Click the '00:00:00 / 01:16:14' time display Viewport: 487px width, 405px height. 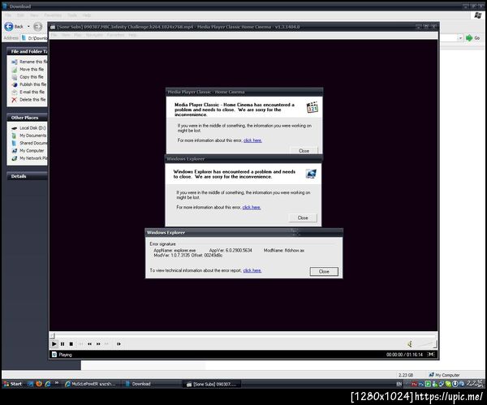pyautogui.click(x=404, y=355)
